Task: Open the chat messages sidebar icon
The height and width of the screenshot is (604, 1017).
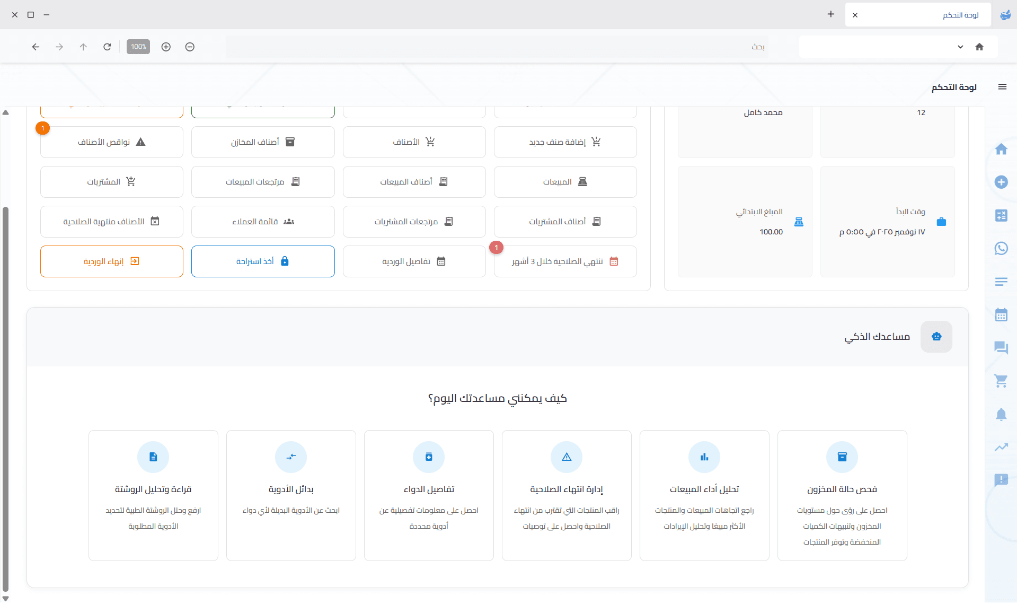Action: 1001,348
